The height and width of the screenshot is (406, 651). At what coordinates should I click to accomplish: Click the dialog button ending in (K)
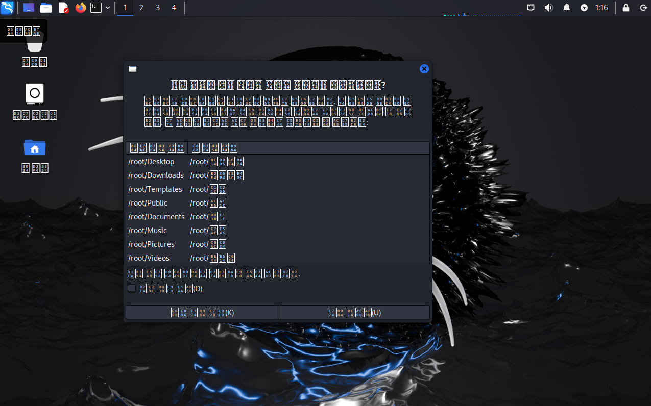(202, 312)
